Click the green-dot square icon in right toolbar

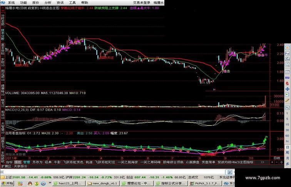pos(287,95)
